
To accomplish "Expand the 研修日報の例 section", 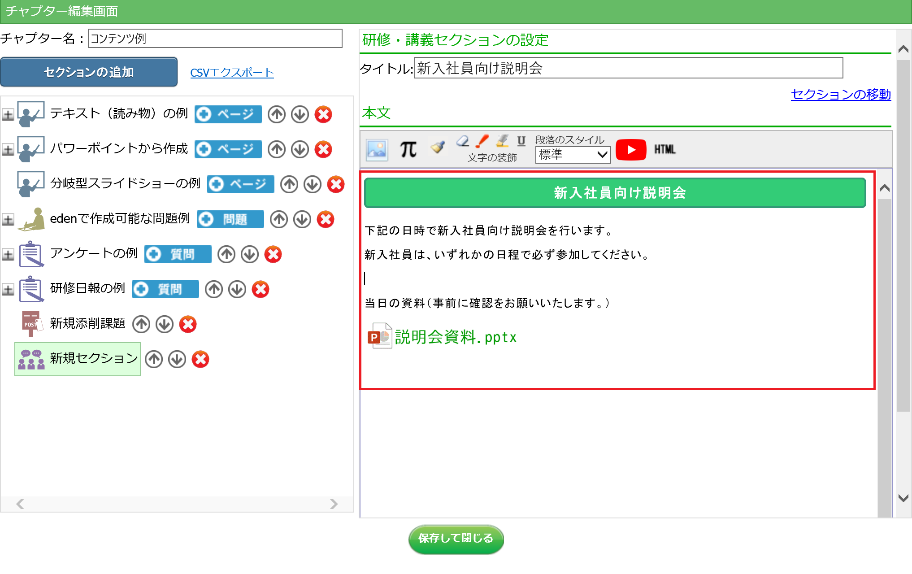I will 8,290.
